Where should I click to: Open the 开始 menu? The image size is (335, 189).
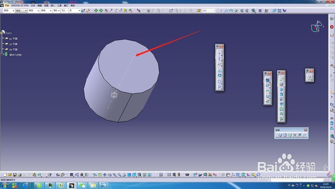tap(7, 6)
